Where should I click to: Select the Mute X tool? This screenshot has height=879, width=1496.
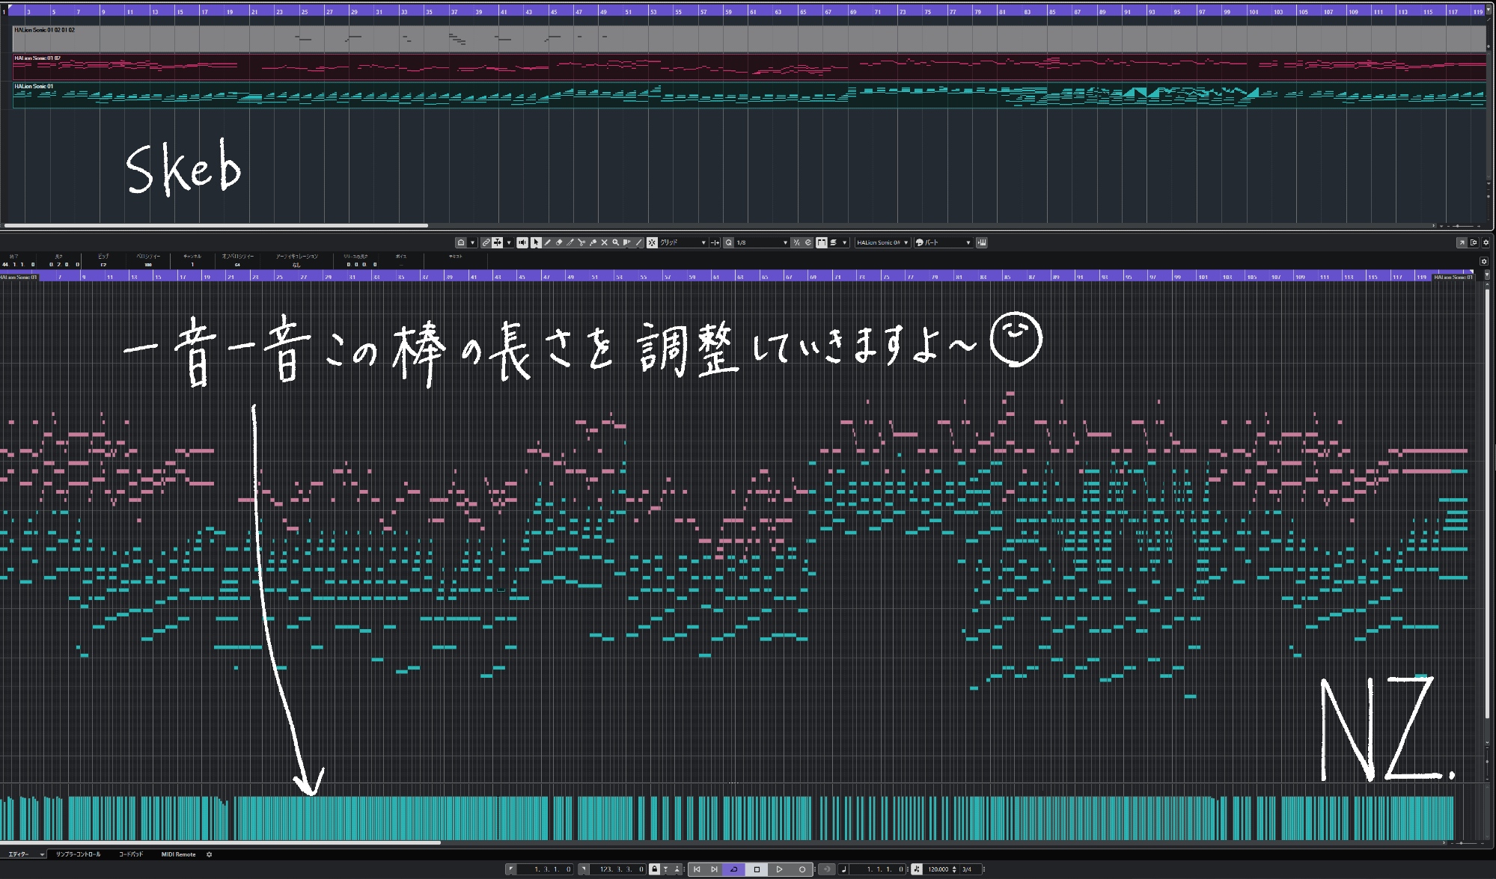[604, 242]
